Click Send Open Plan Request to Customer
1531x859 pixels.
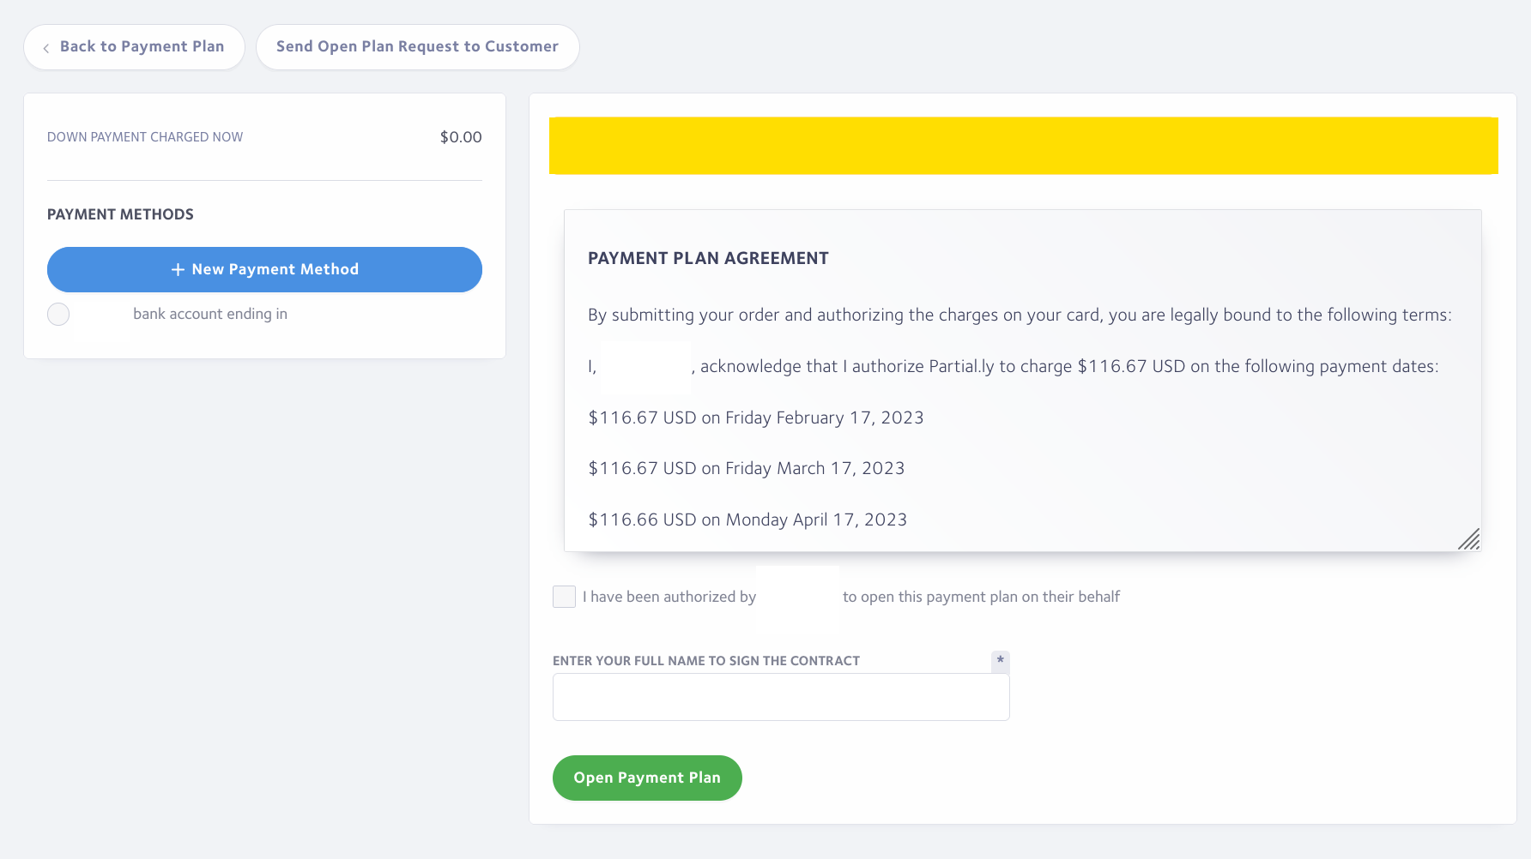pyautogui.click(x=417, y=47)
